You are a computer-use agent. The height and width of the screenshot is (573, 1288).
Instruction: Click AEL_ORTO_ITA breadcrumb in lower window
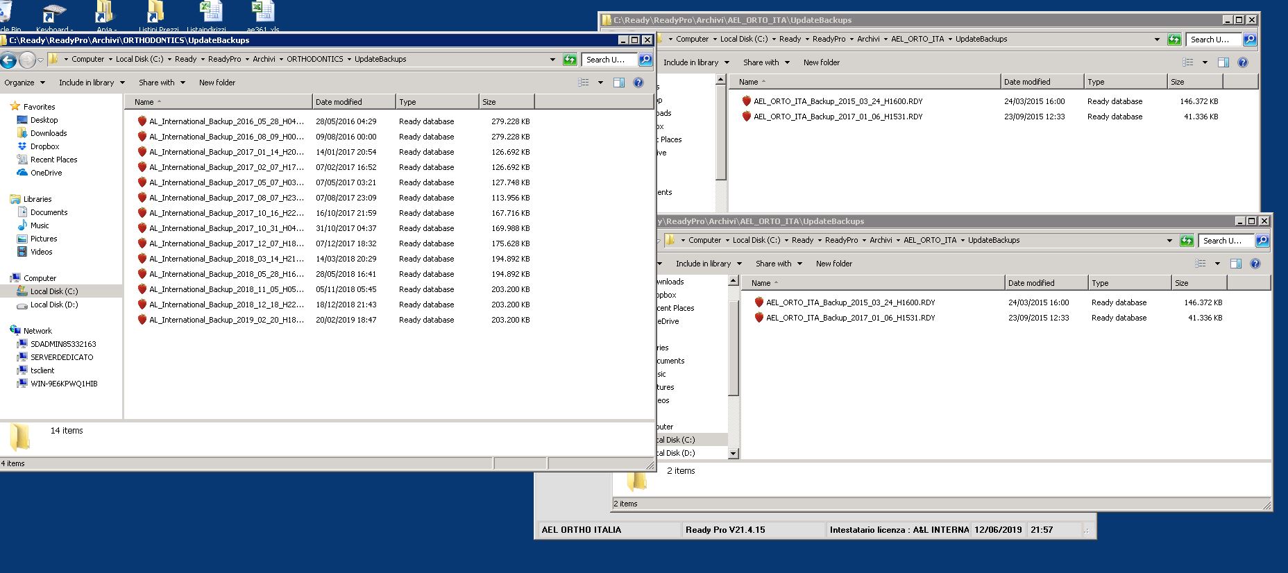pos(929,240)
